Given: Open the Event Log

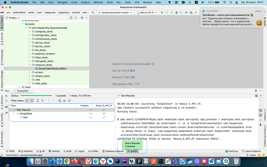Looking at the screenshot, I should tap(232, 151).
